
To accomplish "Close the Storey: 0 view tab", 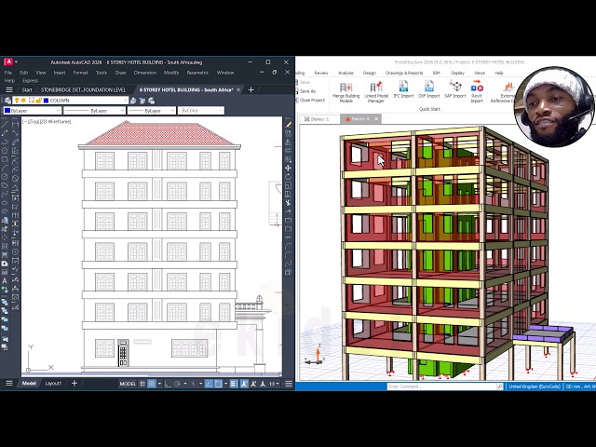I will coord(376,119).
